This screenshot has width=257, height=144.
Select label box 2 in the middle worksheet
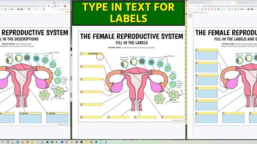91,66
